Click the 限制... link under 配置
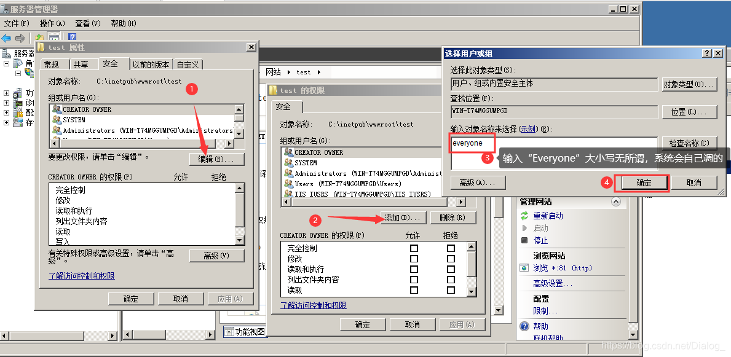 tap(545, 312)
